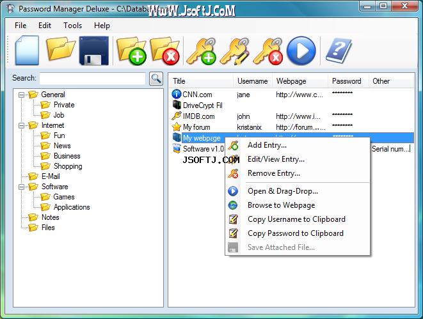
Task: Open the Tools menu
Action: (72, 26)
